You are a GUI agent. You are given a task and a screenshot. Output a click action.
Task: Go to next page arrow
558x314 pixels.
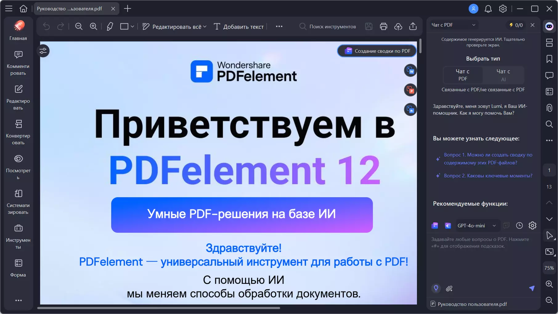tap(549, 219)
